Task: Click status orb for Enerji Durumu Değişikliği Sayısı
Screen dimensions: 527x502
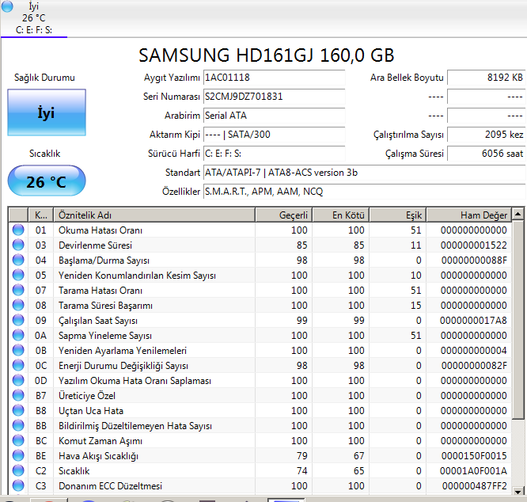Action: pos(18,366)
